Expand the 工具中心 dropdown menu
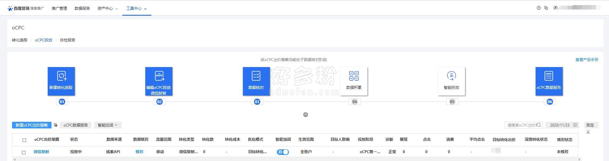The width and height of the screenshot is (609, 161). click(137, 9)
